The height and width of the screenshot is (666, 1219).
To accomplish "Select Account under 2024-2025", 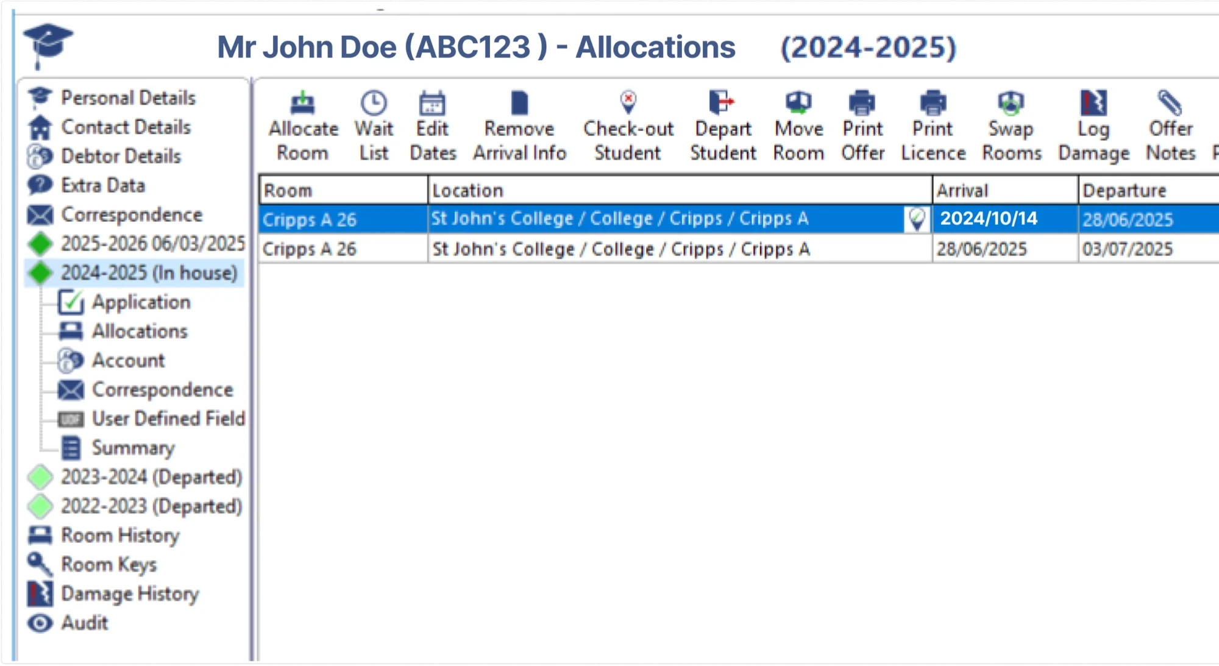I will [127, 360].
